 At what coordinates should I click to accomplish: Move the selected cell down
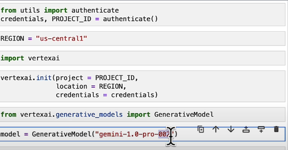(x=231, y=129)
